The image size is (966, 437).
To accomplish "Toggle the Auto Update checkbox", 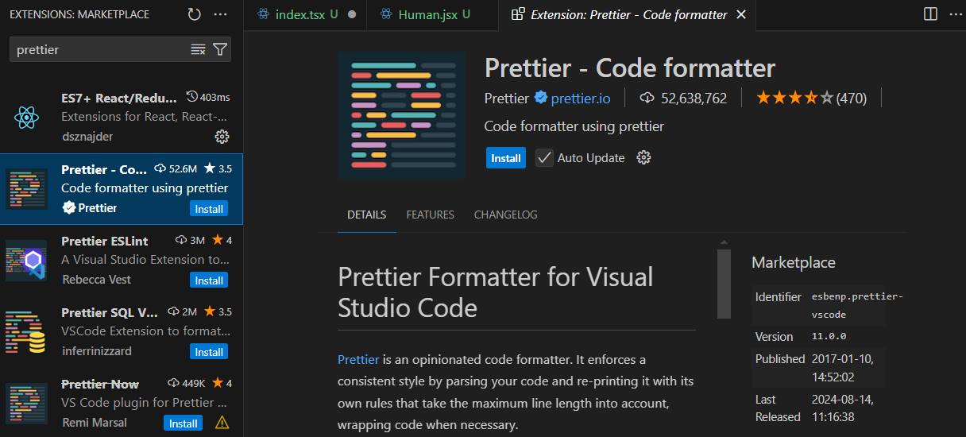I will [x=544, y=157].
